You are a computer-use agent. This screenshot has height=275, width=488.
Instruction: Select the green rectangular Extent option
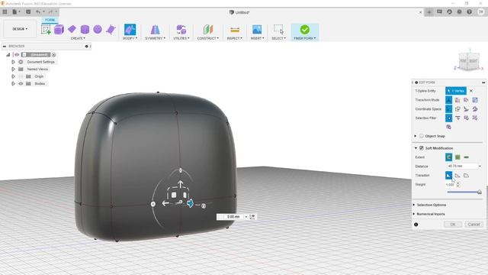[x=457, y=157]
